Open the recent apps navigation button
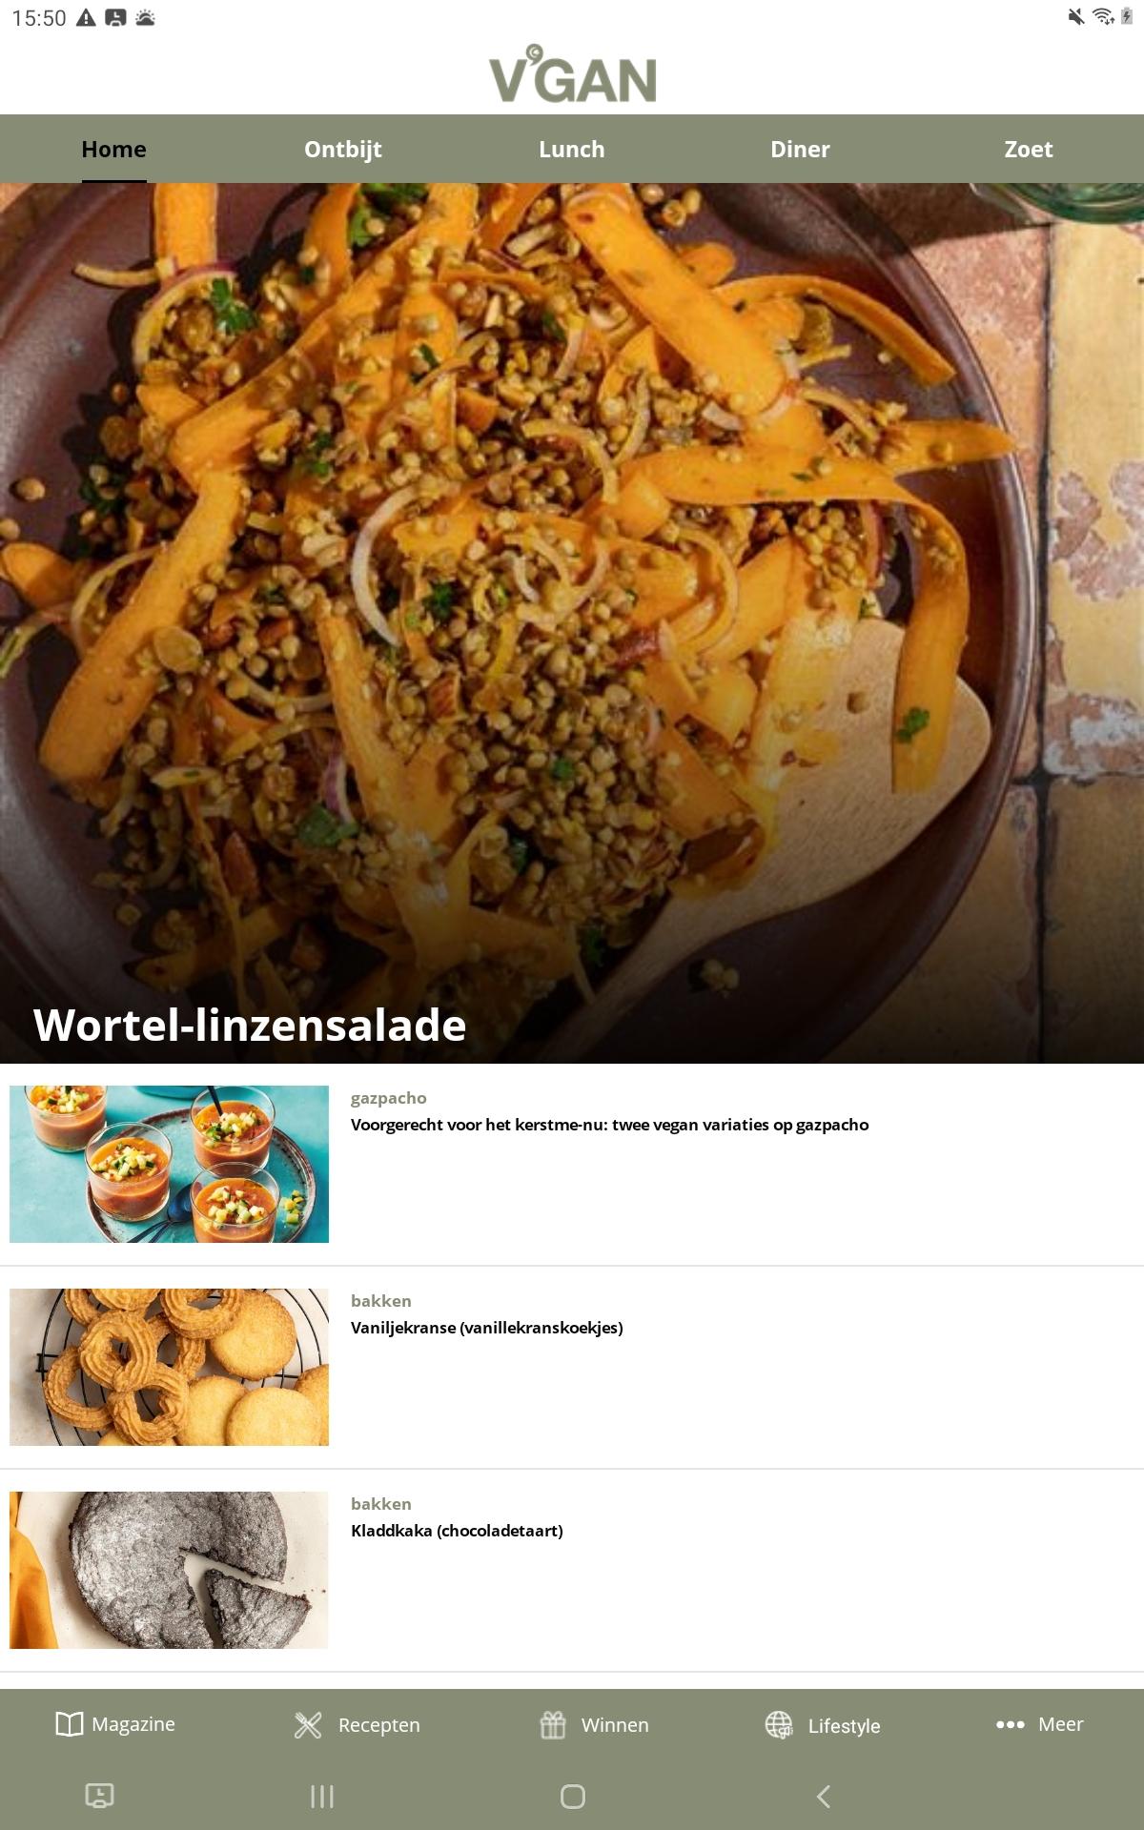The image size is (1144, 1830). (x=322, y=1797)
